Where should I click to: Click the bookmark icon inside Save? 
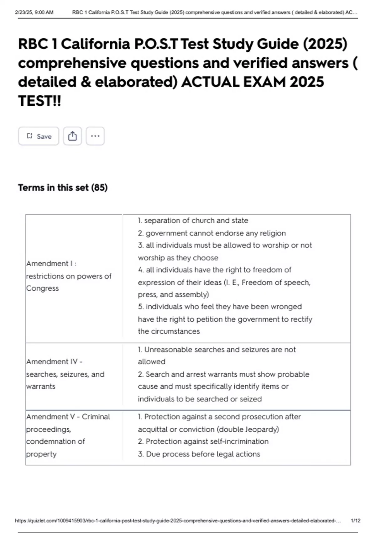tap(30, 136)
